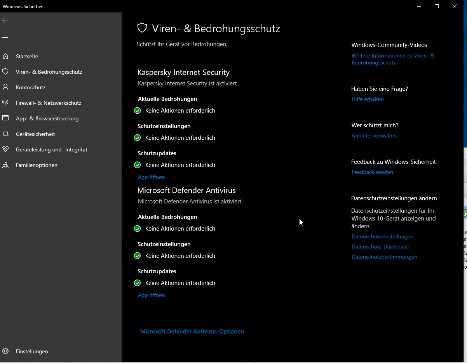Screen dimensions: 467x363
Task: Click Weitere Informationen zu Viren- & Bedrohungsschutz
Action: [x=393, y=59]
